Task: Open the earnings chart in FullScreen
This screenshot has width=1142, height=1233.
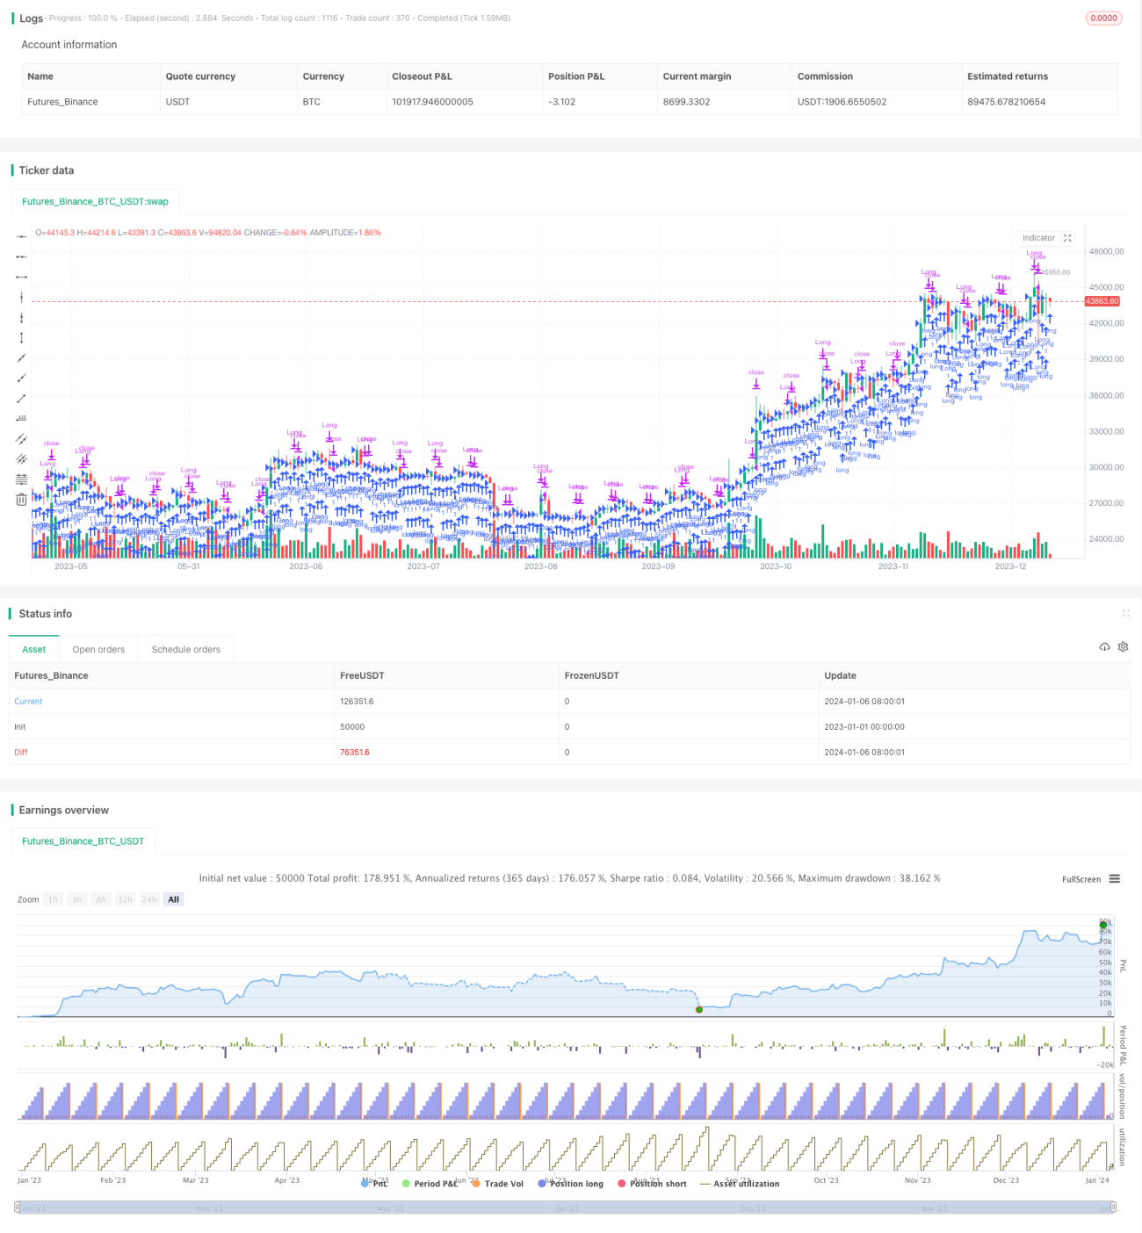Action: 1081,879
